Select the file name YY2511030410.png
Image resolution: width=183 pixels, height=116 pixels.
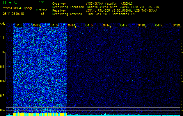[17, 8]
